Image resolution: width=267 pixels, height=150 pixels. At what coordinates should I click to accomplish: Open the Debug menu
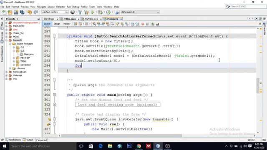[x=76, y=7]
